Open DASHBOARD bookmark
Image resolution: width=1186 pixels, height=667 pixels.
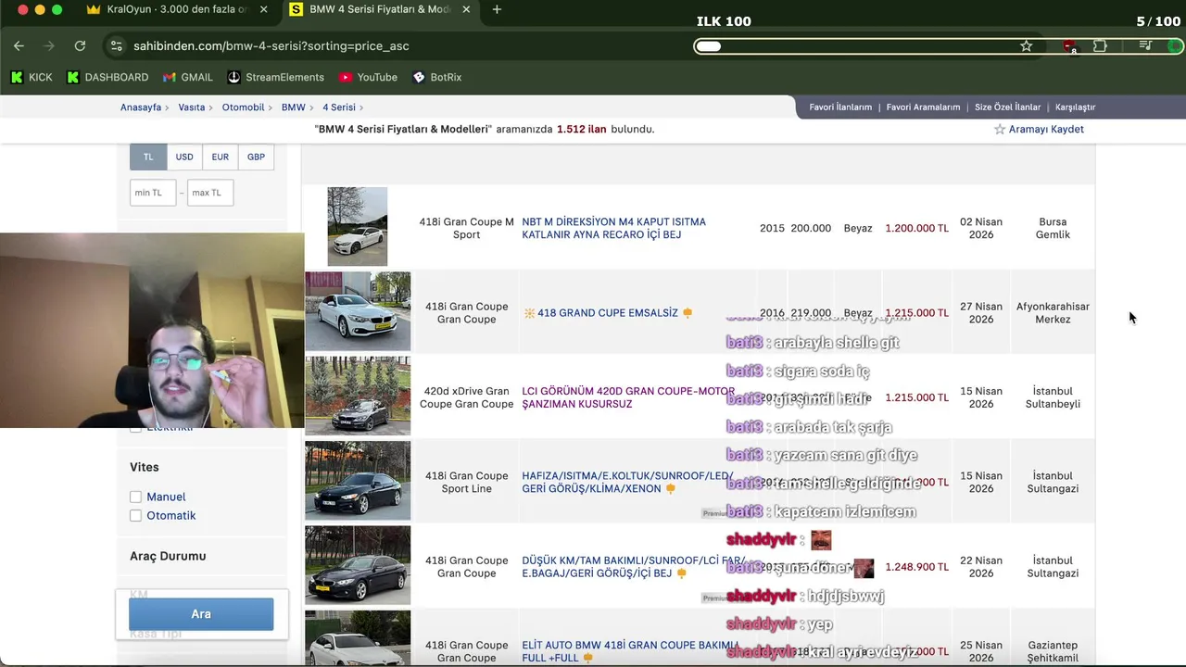[107, 77]
